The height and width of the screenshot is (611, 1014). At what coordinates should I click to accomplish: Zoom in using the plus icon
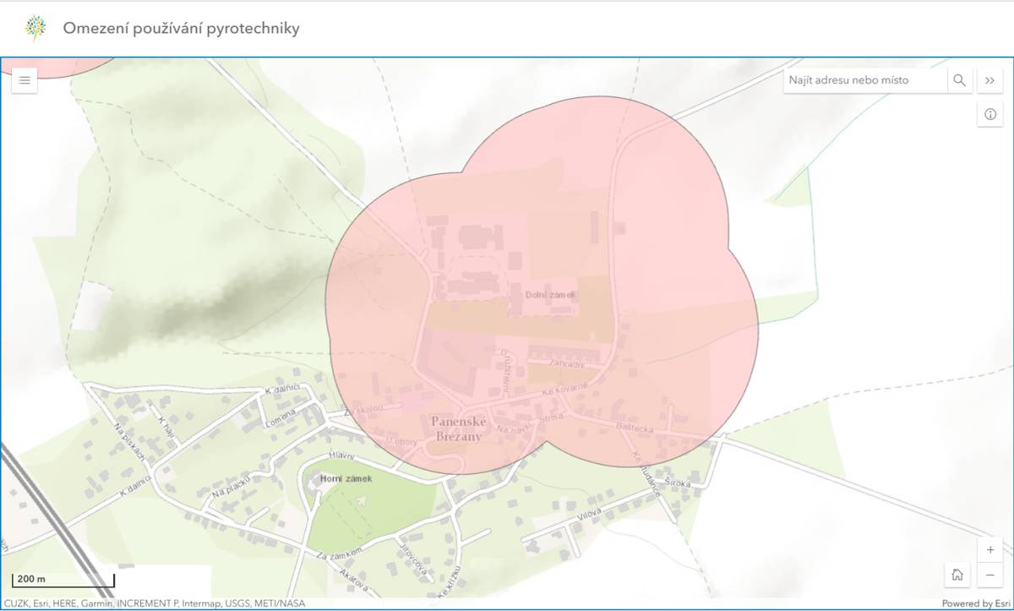point(989,549)
